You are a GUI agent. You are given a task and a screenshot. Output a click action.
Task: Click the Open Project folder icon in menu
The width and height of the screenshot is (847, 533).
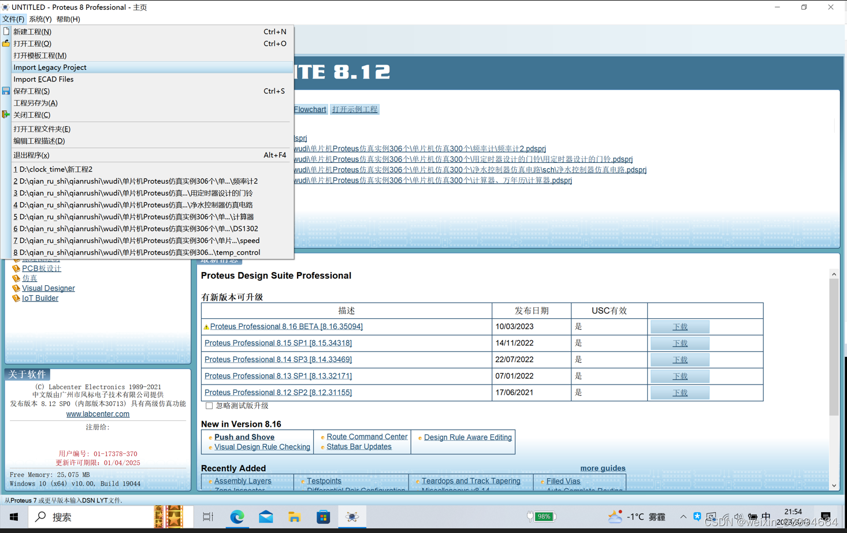coord(6,43)
